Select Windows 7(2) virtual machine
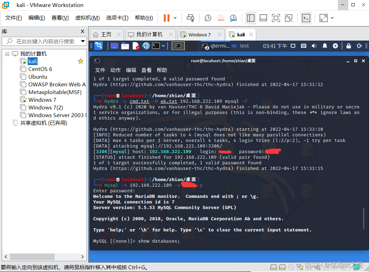369x272 pixels. (46, 107)
